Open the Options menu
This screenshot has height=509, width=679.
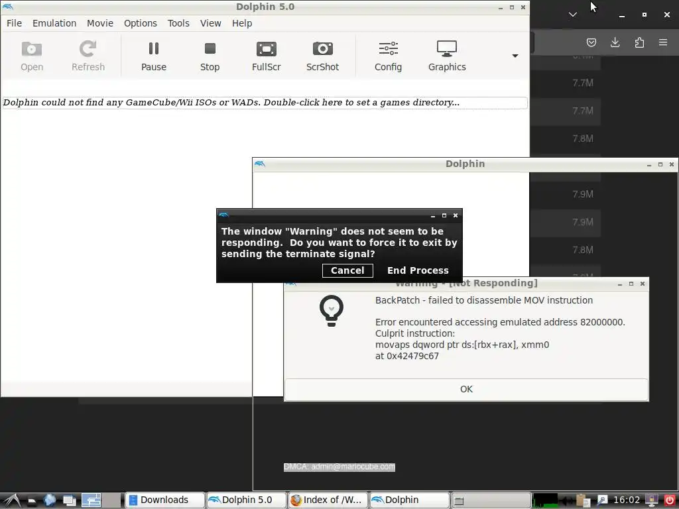(x=141, y=23)
